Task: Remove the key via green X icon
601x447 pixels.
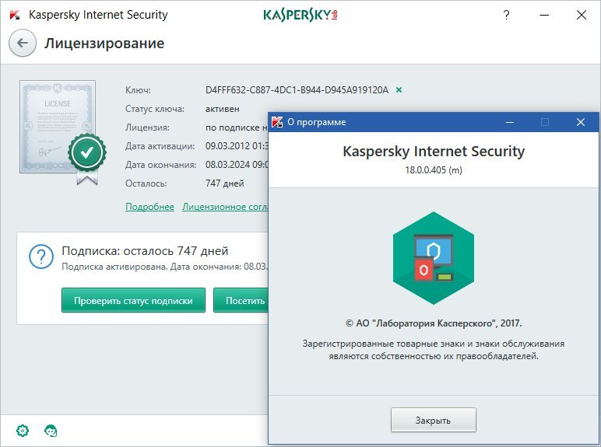Action: point(399,90)
